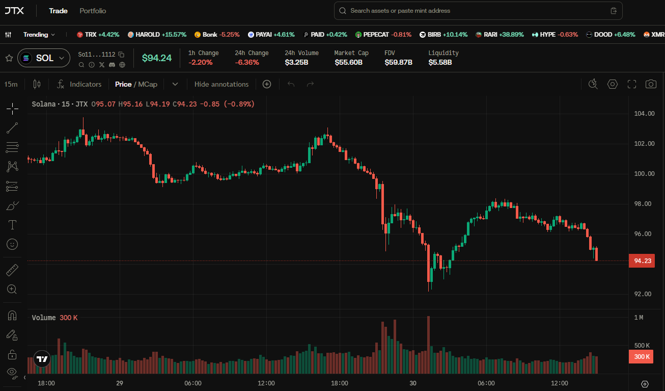Change the 15m time interval
Image resolution: width=665 pixels, height=391 pixels.
click(x=11, y=84)
